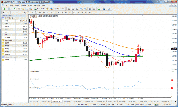Screen dimensions: 178x107
Task: Close the Data Window panel
Action: click(27, 15)
